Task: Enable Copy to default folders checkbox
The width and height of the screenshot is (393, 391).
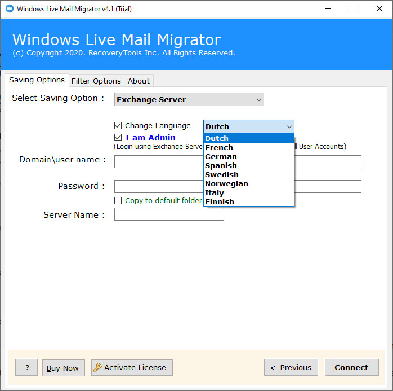Action: point(118,200)
